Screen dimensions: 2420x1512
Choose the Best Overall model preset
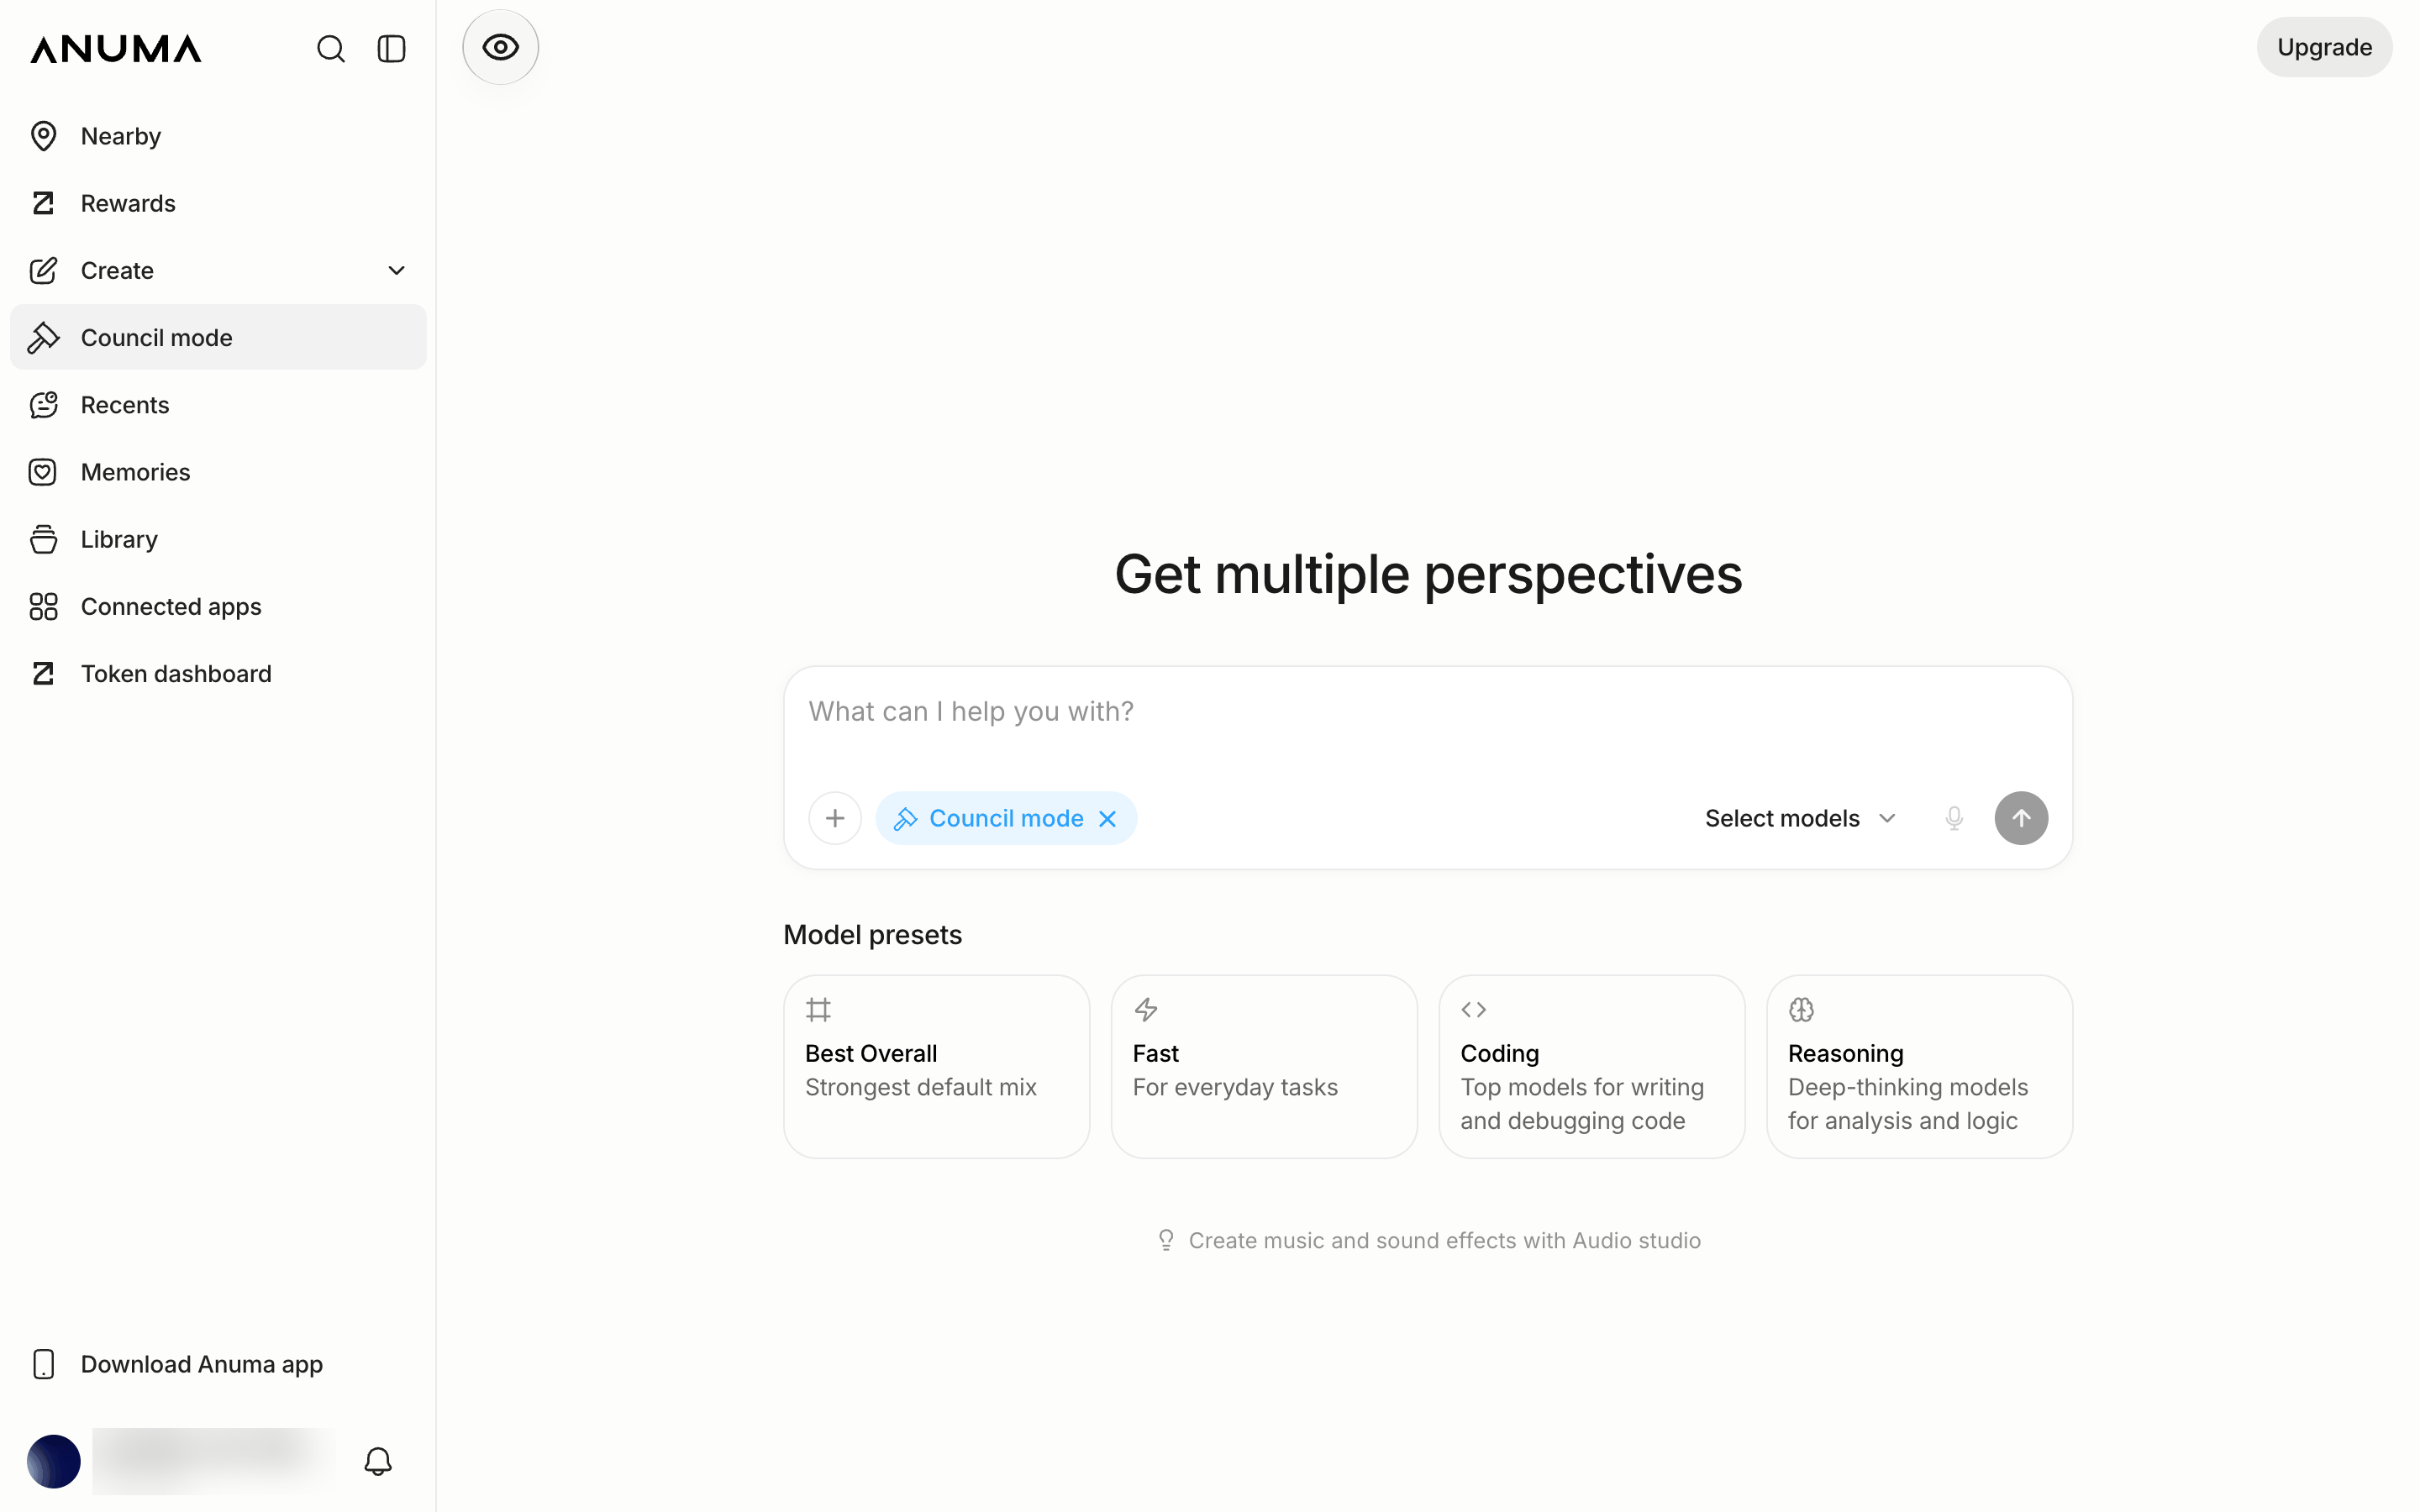936,1066
